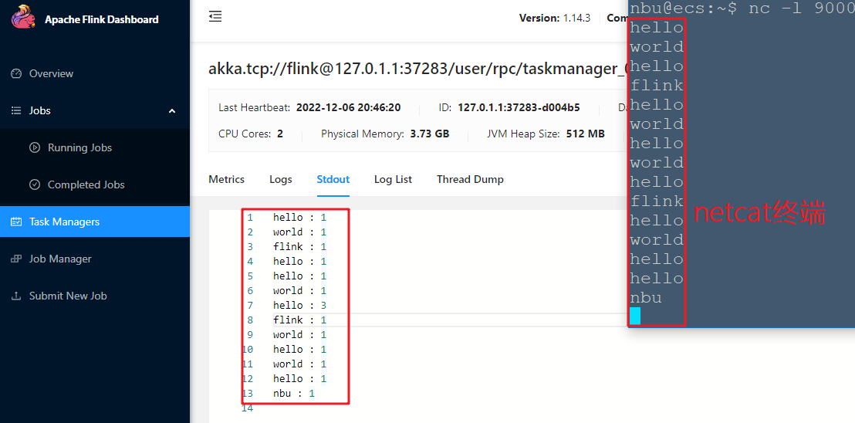Click the Job Manager build icon
The height and width of the screenshot is (423, 855).
(x=15, y=259)
